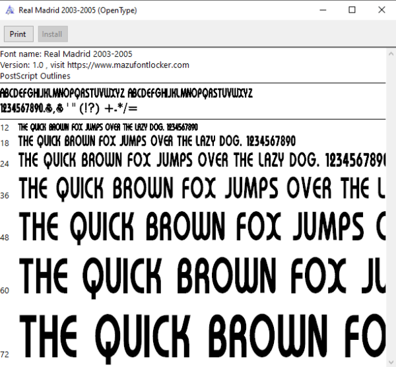Click the window title 'Real Madrid 2003-2005 (OpenType)'
This screenshot has height=367, width=396.
coord(78,11)
